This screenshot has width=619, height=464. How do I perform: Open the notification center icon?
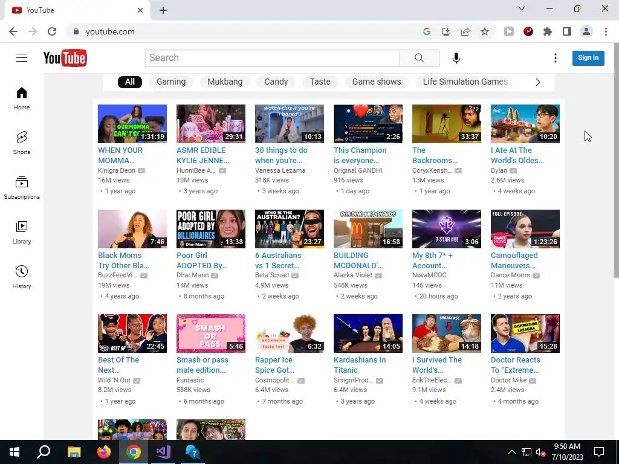click(599, 452)
